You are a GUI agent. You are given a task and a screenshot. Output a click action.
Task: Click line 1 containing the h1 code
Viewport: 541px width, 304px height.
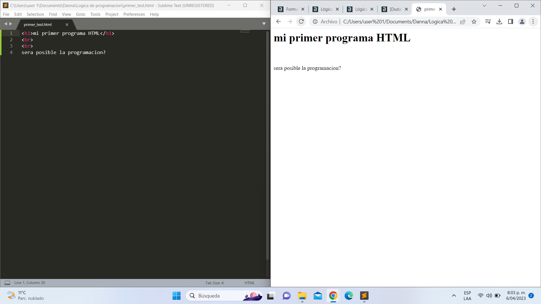pos(68,33)
